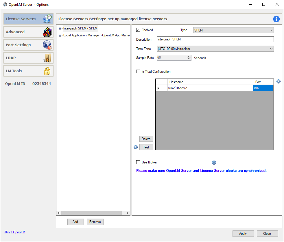284x242 pixels.
Task: Click the Port Settings globe icon
Action: point(47,45)
